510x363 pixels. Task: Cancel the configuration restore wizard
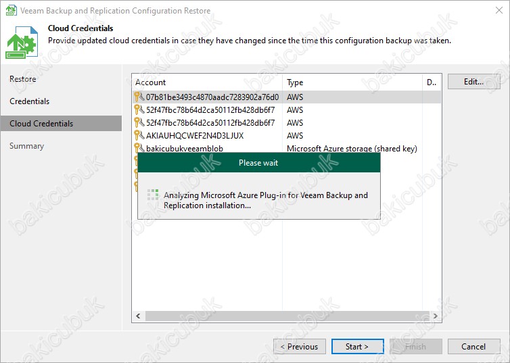(x=473, y=346)
